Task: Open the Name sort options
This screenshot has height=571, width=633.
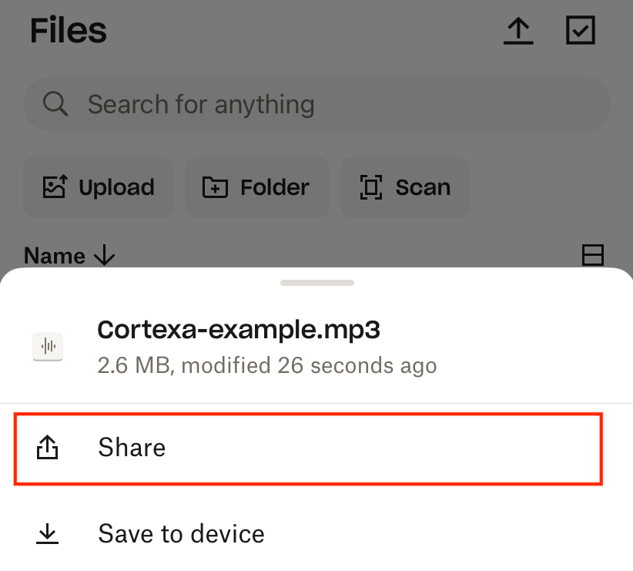Action: (55, 256)
